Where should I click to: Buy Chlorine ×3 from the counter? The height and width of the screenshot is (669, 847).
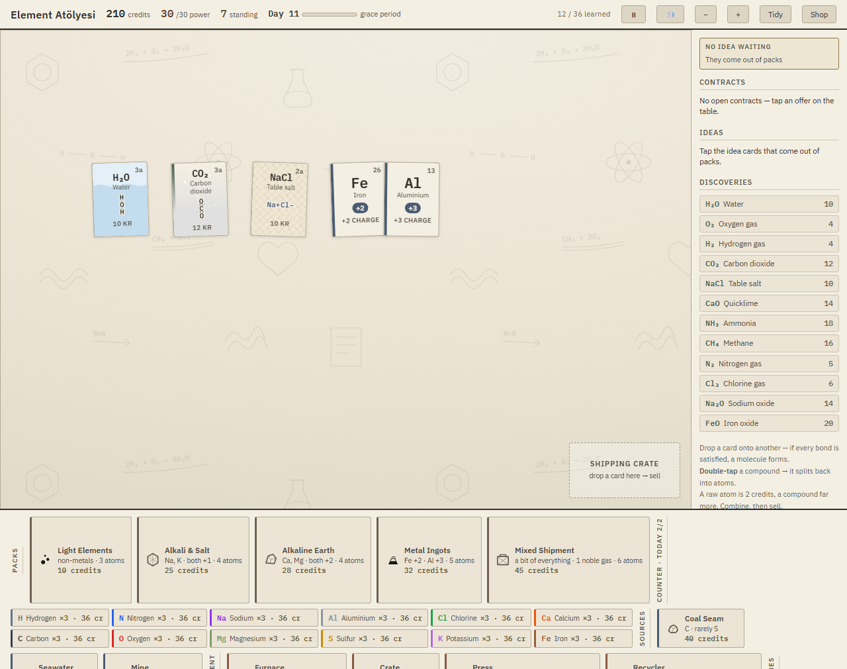(x=480, y=618)
